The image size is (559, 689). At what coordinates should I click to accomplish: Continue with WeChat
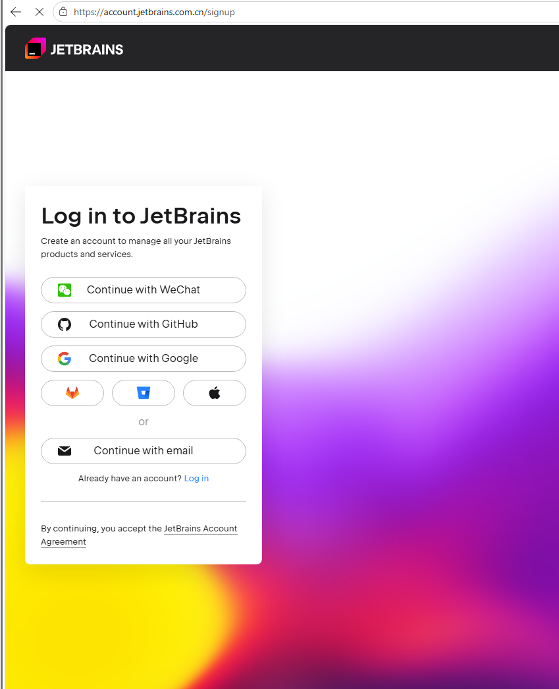[x=144, y=290]
